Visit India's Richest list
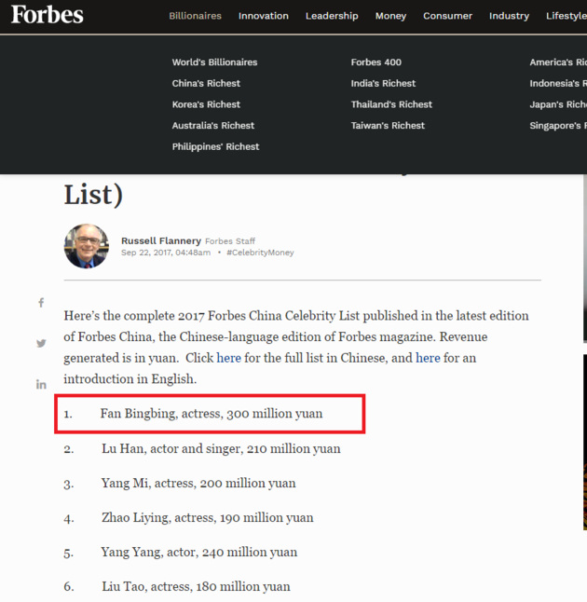587x602 pixels. 383,84
